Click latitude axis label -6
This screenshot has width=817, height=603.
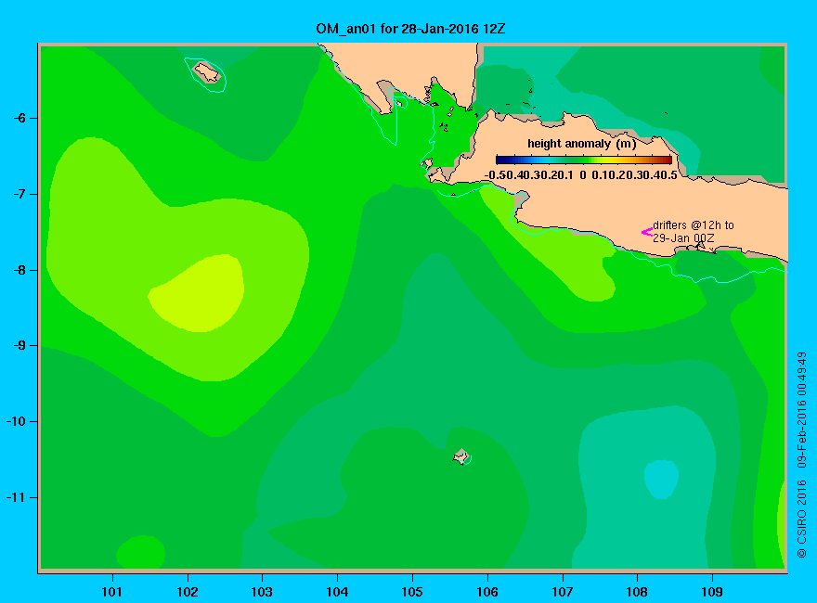tap(19, 118)
